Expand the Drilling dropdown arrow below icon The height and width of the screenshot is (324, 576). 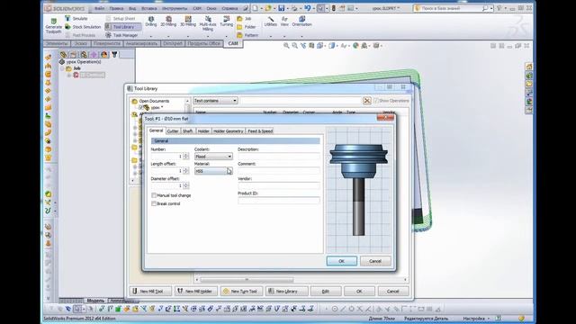150,36
